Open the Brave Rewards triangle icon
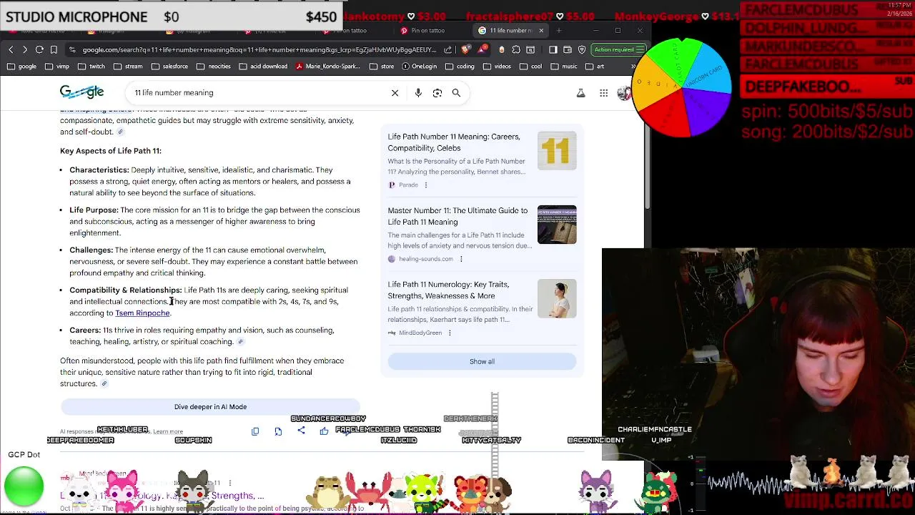 (x=483, y=49)
